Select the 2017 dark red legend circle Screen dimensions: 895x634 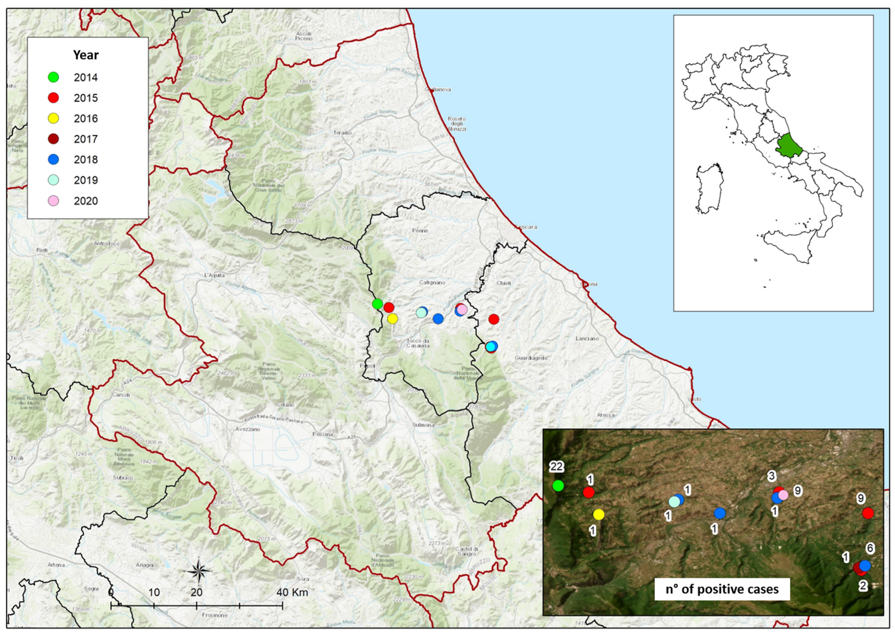53,139
